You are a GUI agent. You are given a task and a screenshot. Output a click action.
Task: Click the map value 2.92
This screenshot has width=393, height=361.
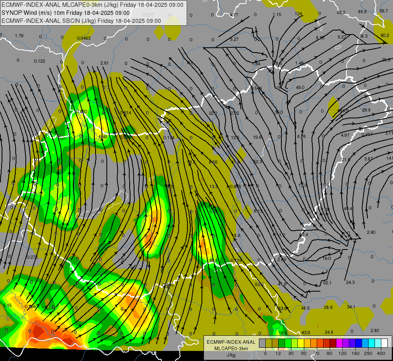[235, 113]
